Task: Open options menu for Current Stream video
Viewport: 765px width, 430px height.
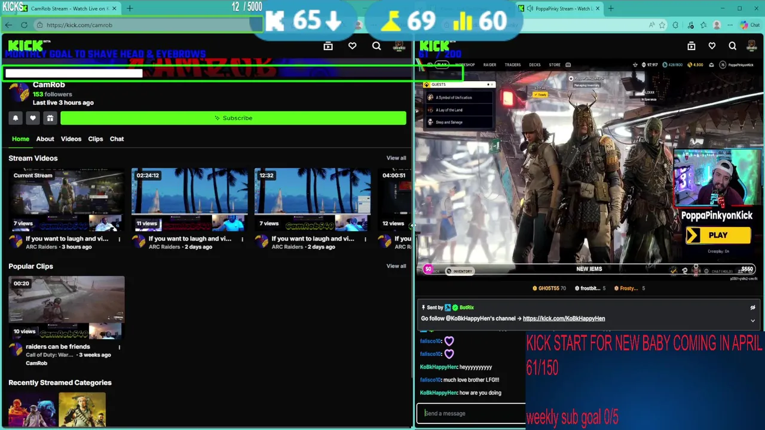Action: pos(119,239)
